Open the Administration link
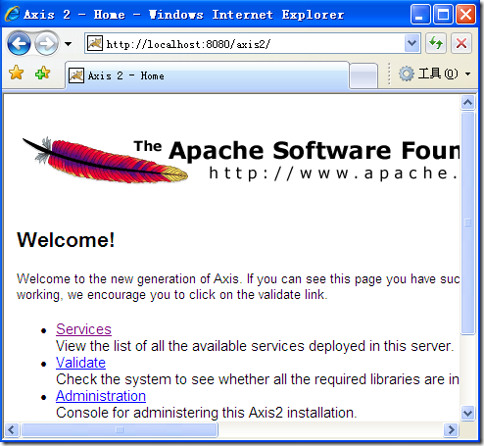This screenshot has width=484, height=446. (101, 396)
